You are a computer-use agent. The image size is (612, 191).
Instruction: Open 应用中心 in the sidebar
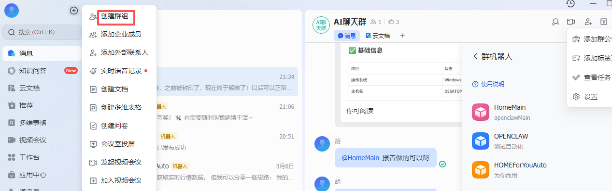click(42, 175)
